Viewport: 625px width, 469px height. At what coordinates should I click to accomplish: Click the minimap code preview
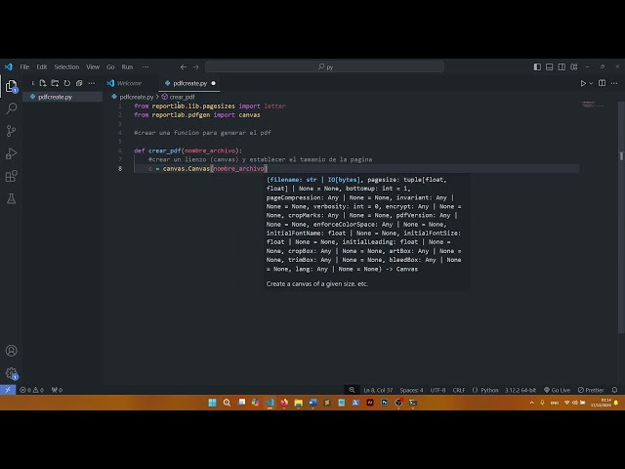(593, 105)
